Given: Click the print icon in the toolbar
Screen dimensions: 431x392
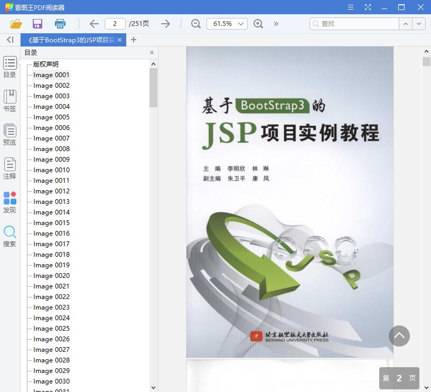Looking at the screenshot, I should (x=60, y=24).
